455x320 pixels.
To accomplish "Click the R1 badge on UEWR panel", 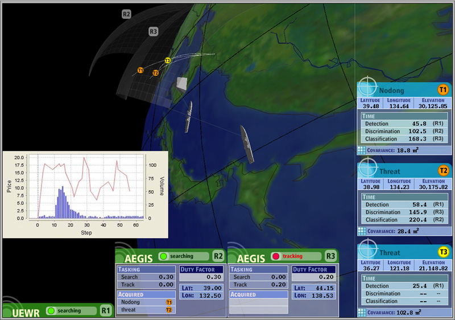I will 106,310.
